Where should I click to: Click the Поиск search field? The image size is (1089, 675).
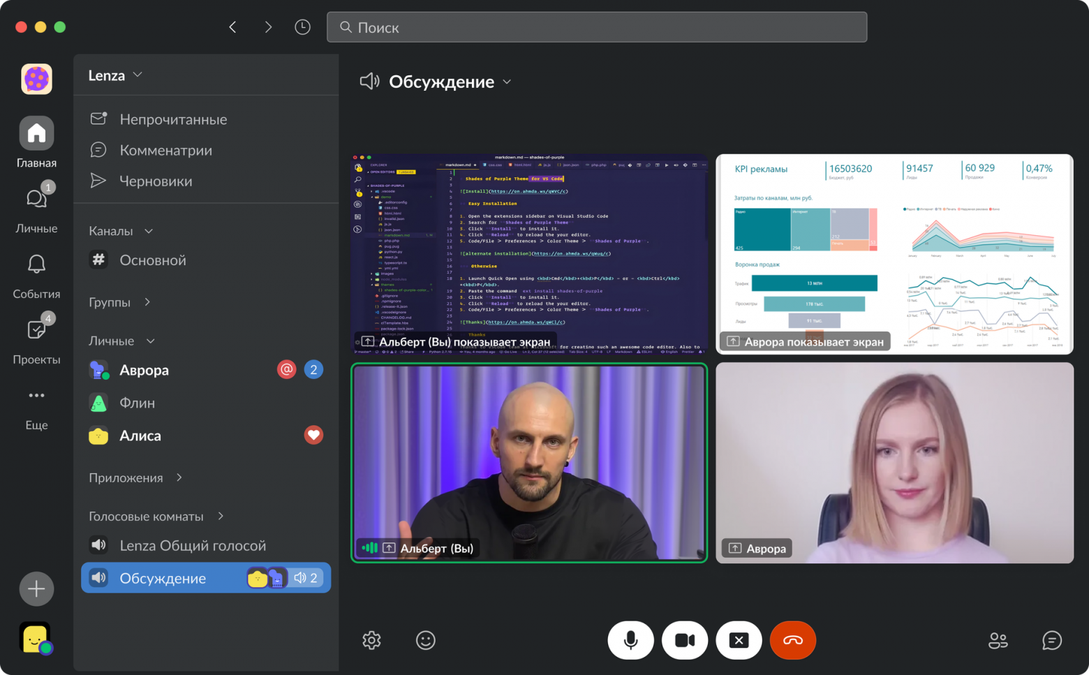pos(597,27)
